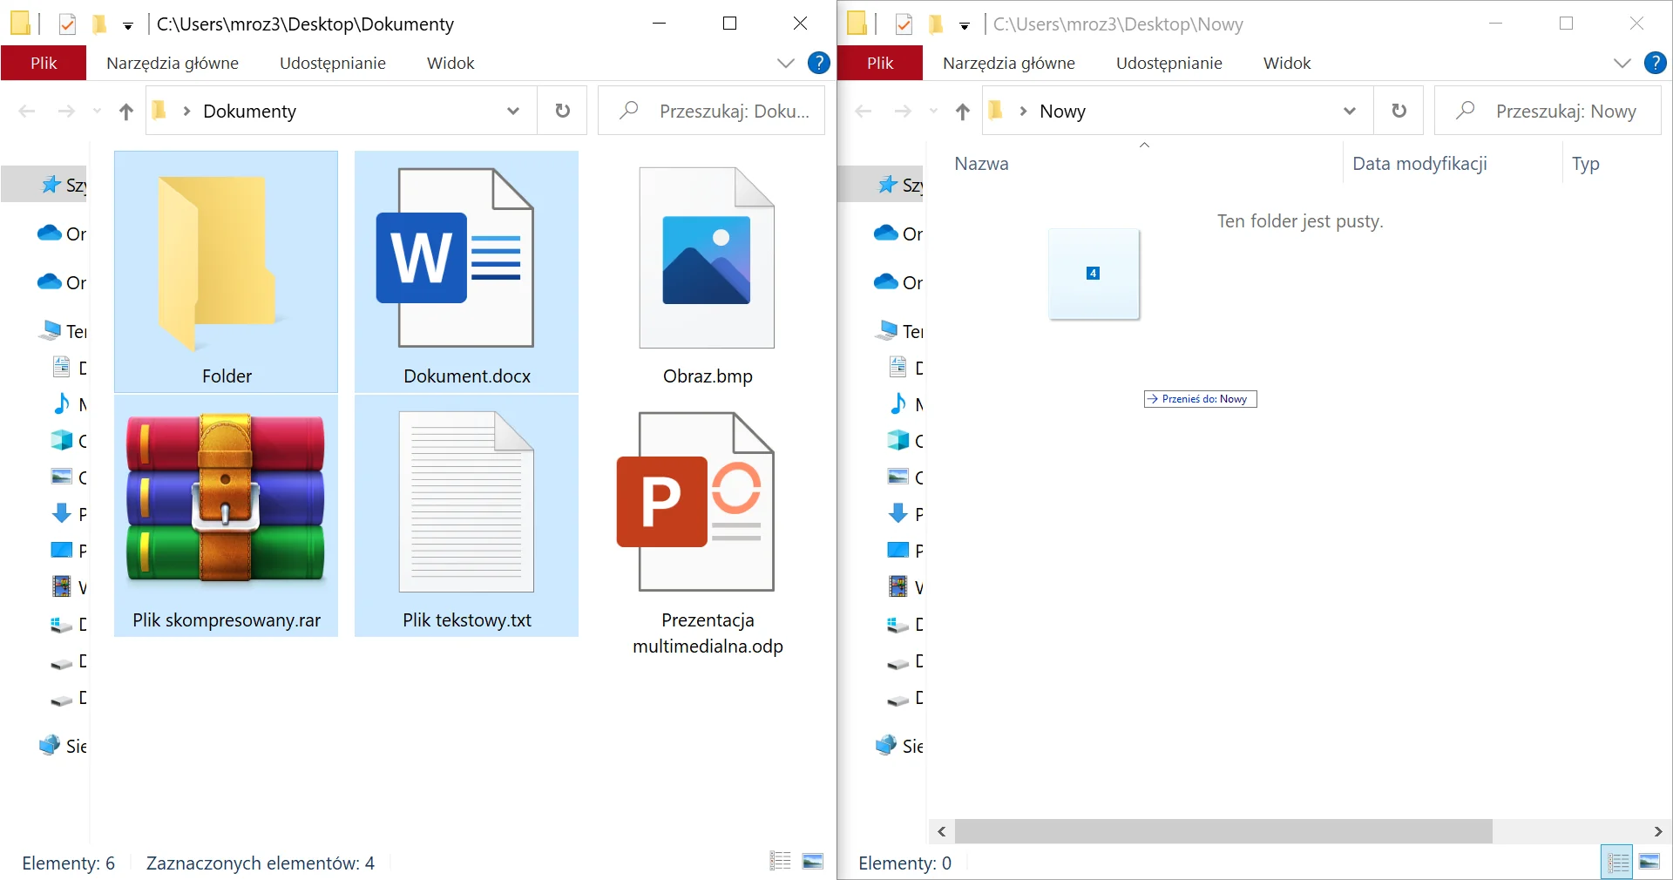1673x880 pixels.
Task: Click the Przeszukaj: Nowy search box
Action: (1548, 111)
